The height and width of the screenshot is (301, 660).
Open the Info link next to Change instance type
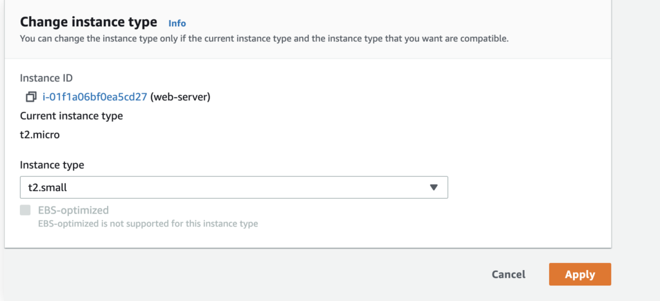177,23
